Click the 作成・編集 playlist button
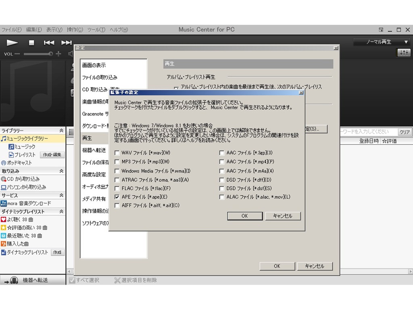 tap(52, 155)
